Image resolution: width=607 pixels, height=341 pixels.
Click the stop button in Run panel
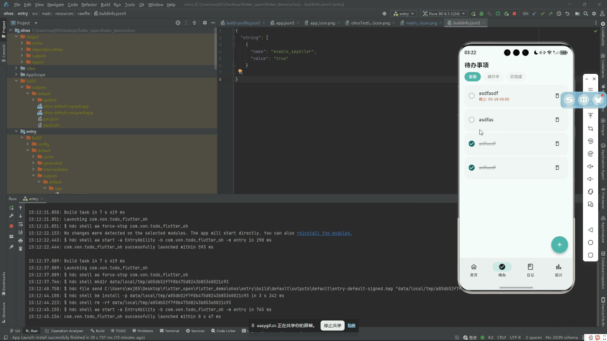pyautogui.click(x=11, y=226)
